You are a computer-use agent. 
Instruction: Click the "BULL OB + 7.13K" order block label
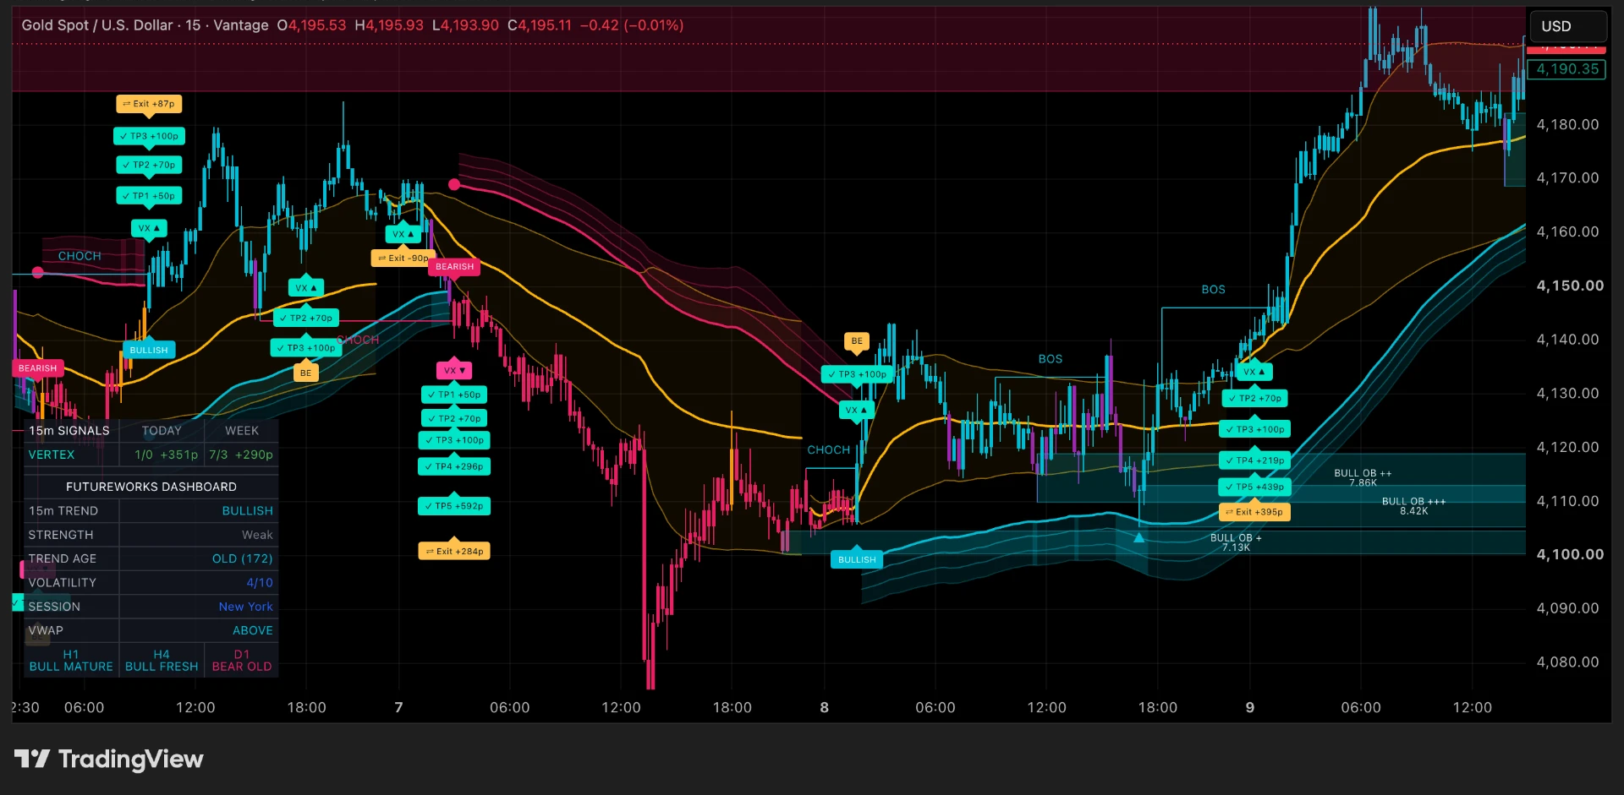1236,542
